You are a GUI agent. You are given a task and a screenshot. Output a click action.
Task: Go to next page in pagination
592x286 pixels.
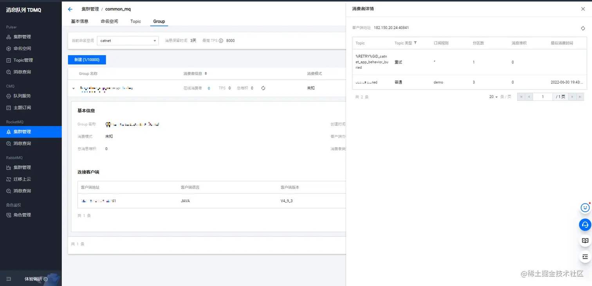[572, 97]
